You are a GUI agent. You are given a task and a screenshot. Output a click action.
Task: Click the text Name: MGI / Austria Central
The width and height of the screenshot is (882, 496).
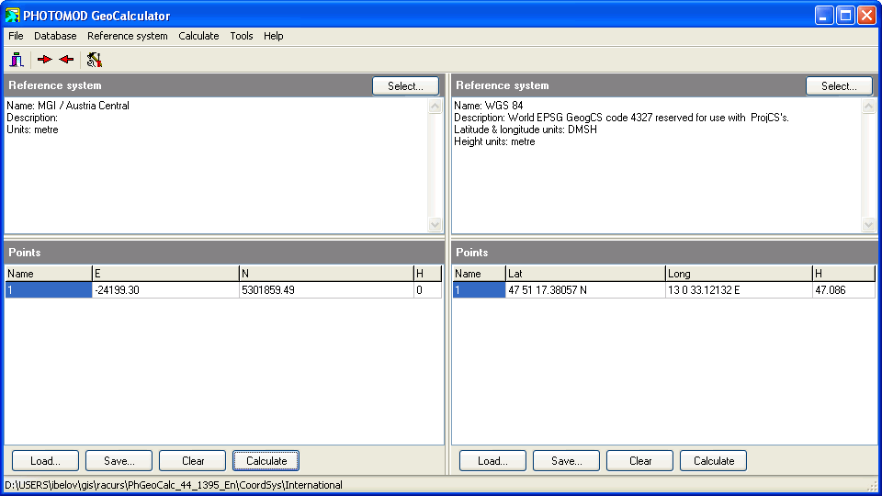tap(68, 106)
